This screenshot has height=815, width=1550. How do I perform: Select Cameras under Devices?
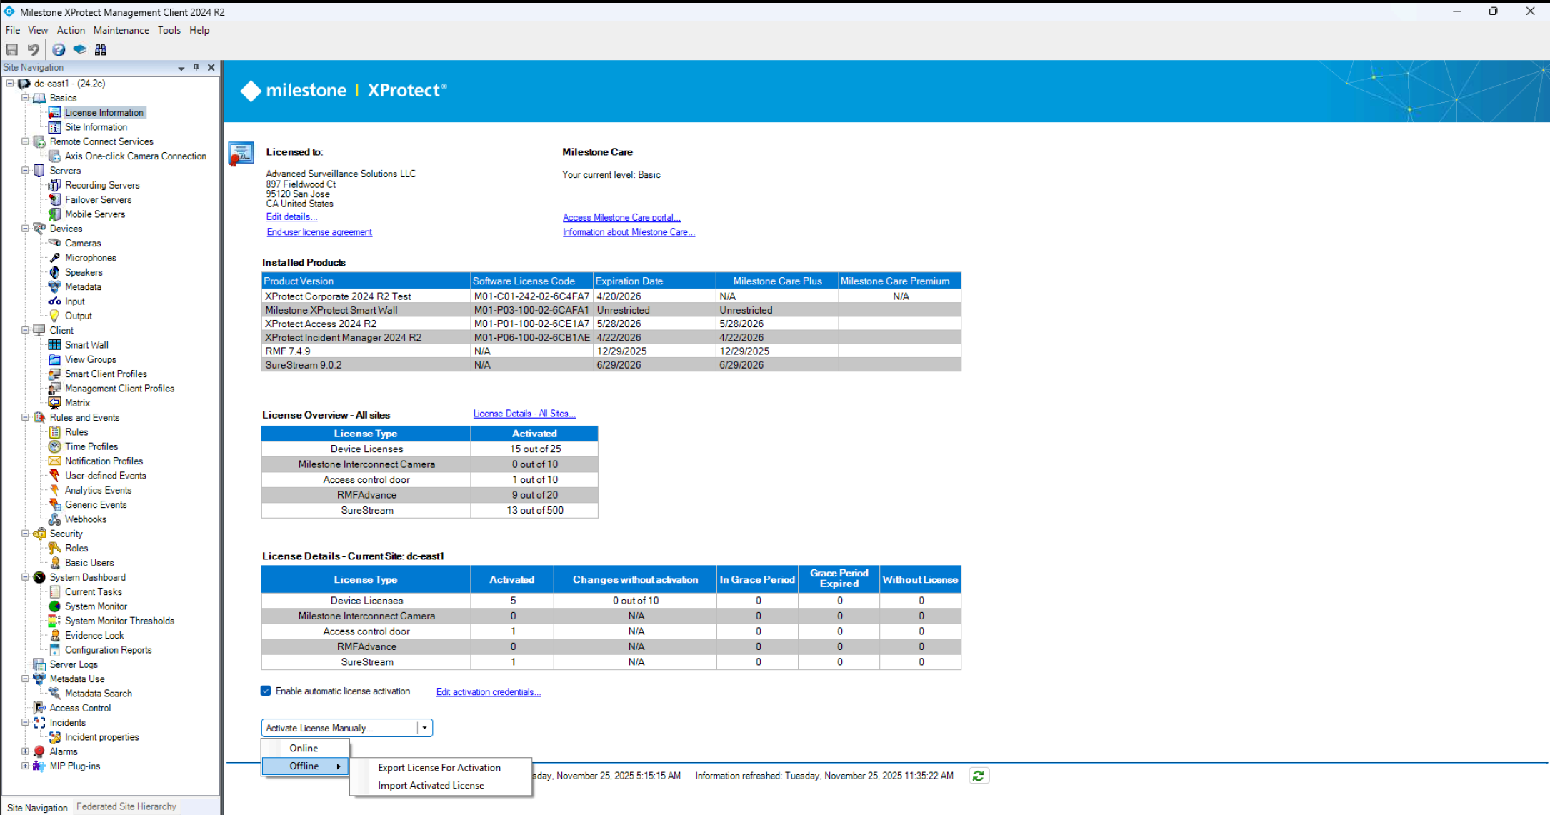tap(83, 243)
